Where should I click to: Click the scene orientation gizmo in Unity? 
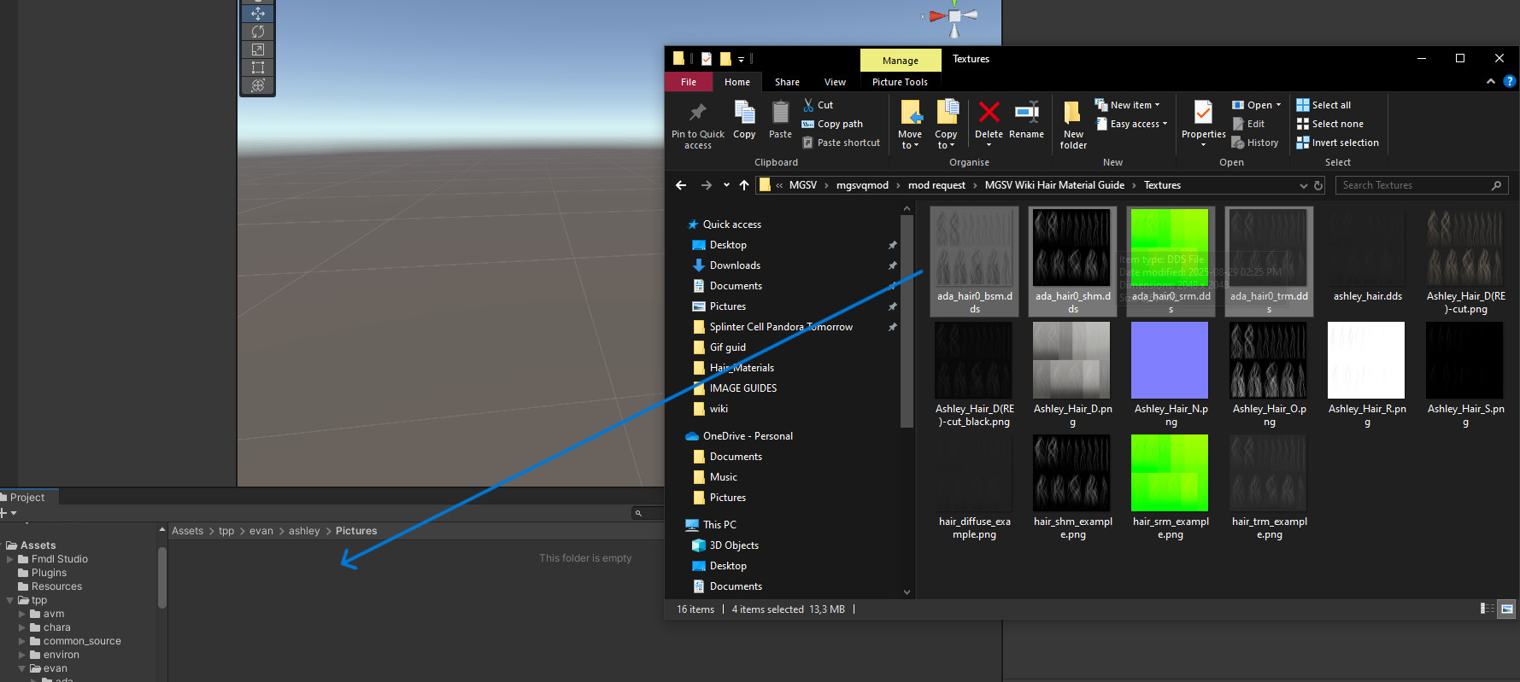pos(954,17)
